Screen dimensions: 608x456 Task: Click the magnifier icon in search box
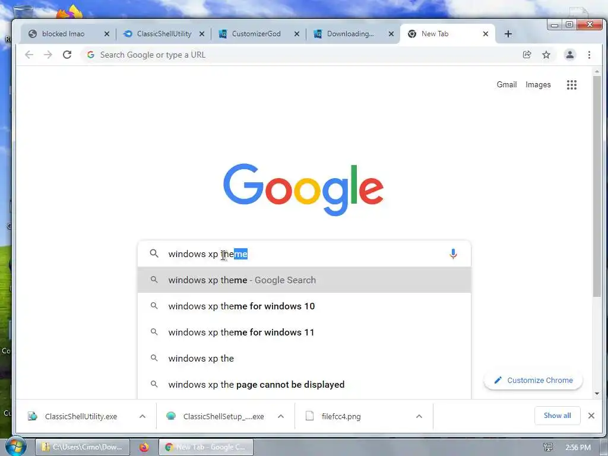coord(154,254)
